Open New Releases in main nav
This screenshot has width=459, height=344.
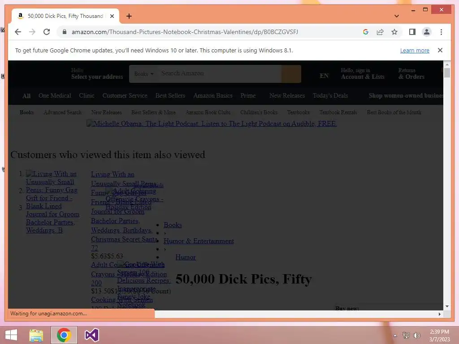pos(287,96)
